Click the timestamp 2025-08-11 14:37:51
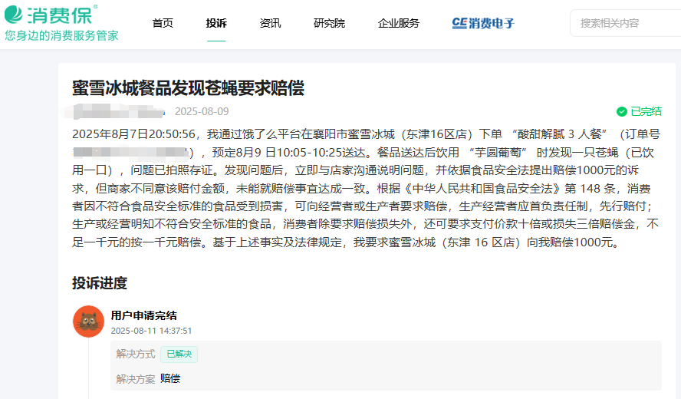Screen dimensions: 681x399 tap(151, 331)
